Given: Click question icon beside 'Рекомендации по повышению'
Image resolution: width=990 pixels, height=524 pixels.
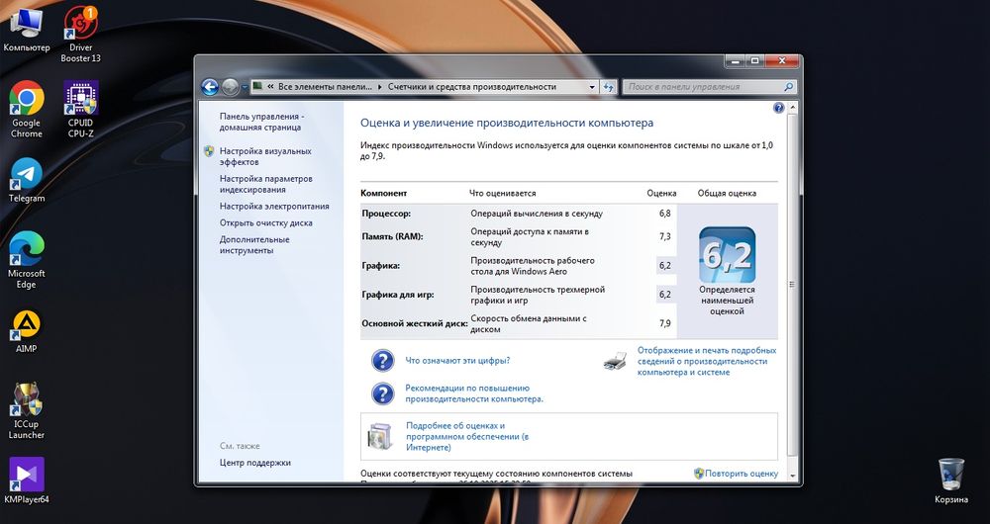Looking at the screenshot, I should pos(382,394).
